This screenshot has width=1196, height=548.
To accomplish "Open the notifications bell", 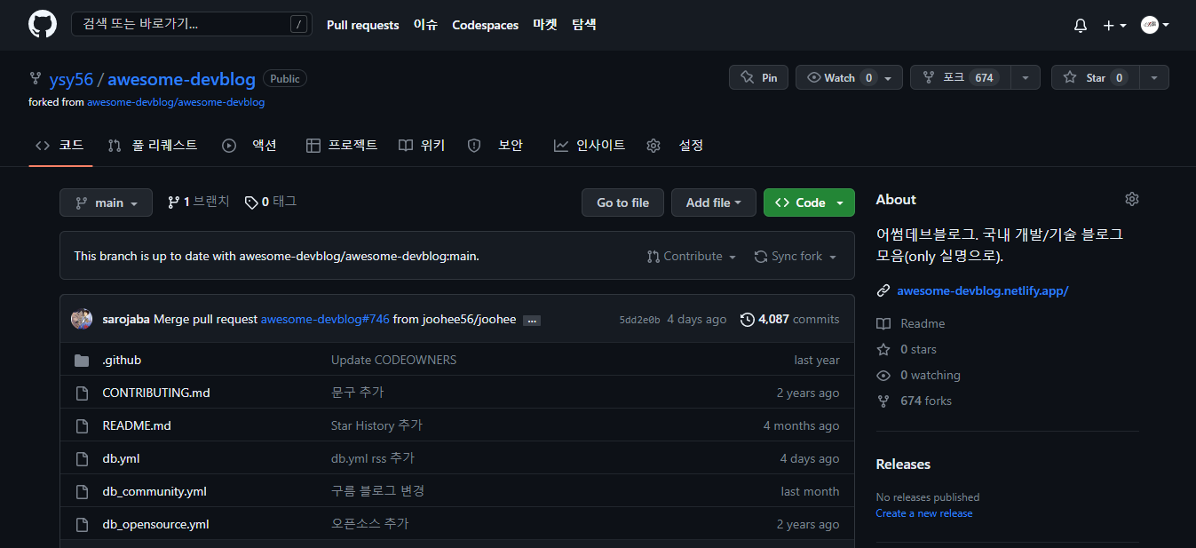I will click(x=1081, y=25).
